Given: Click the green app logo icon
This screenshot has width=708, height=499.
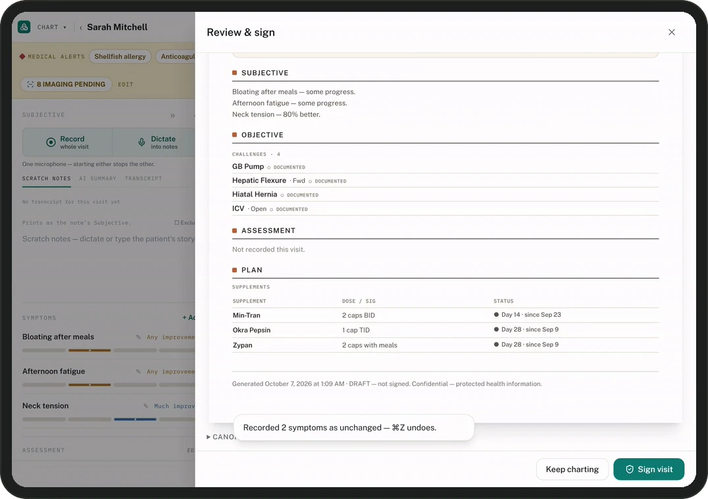Looking at the screenshot, I should (24, 27).
